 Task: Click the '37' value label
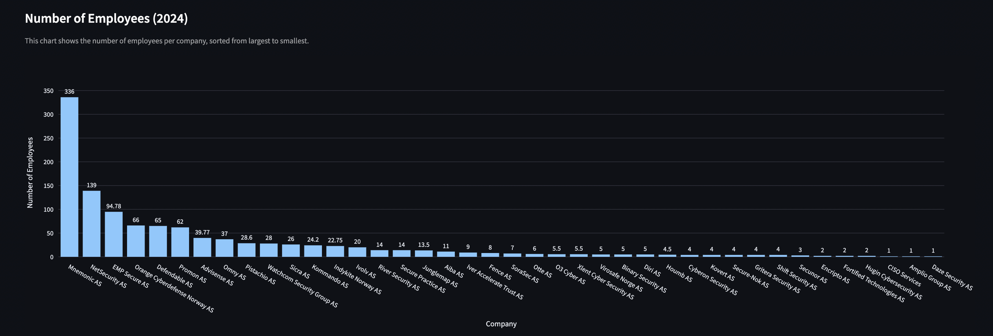click(x=224, y=234)
